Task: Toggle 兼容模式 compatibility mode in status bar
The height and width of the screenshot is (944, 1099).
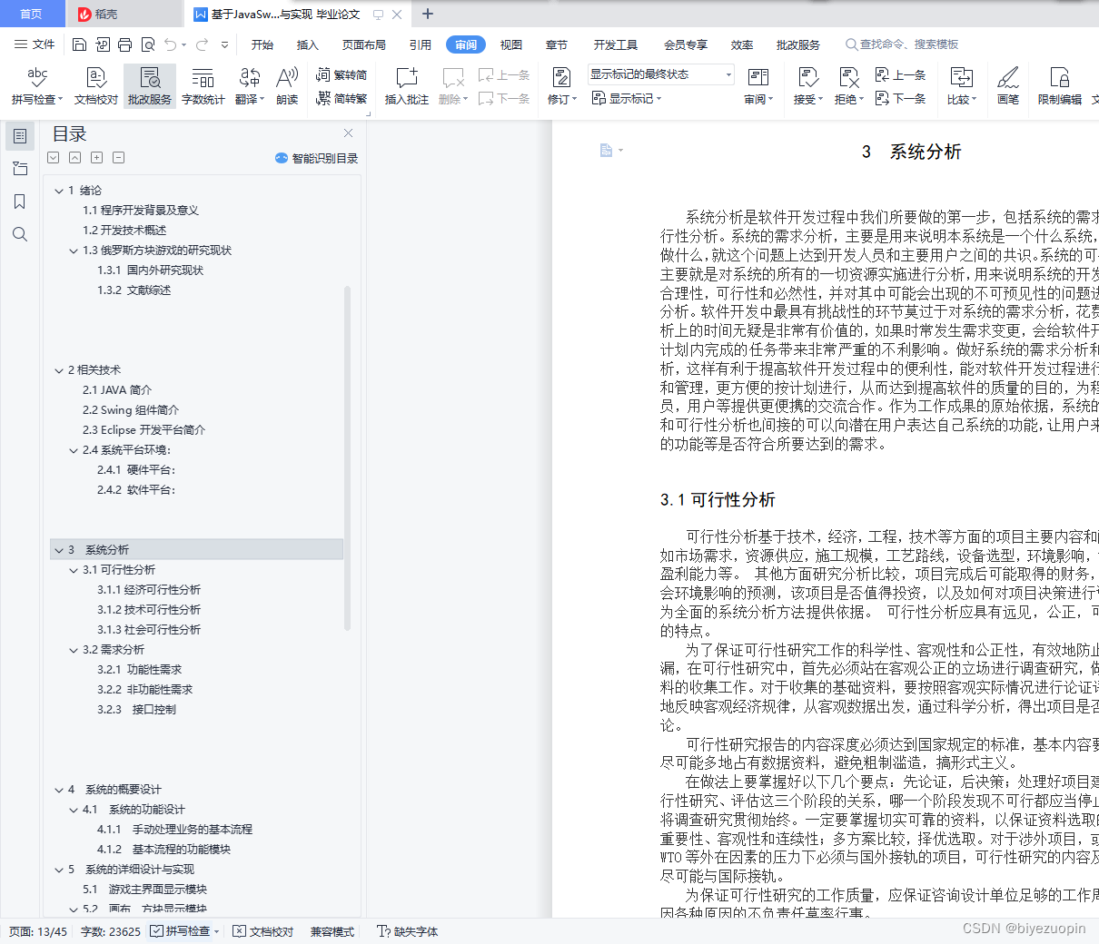Action: [x=332, y=931]
